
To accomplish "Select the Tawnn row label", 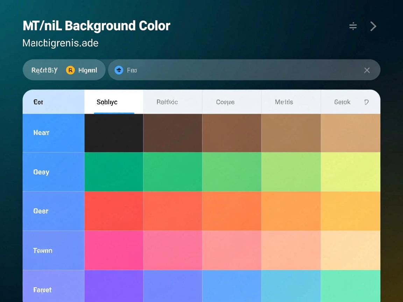I will point(43,251).
